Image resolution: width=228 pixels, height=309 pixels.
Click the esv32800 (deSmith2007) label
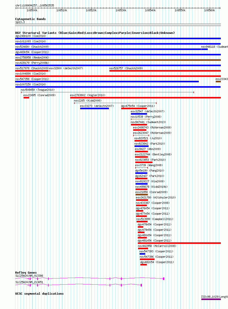66,68
